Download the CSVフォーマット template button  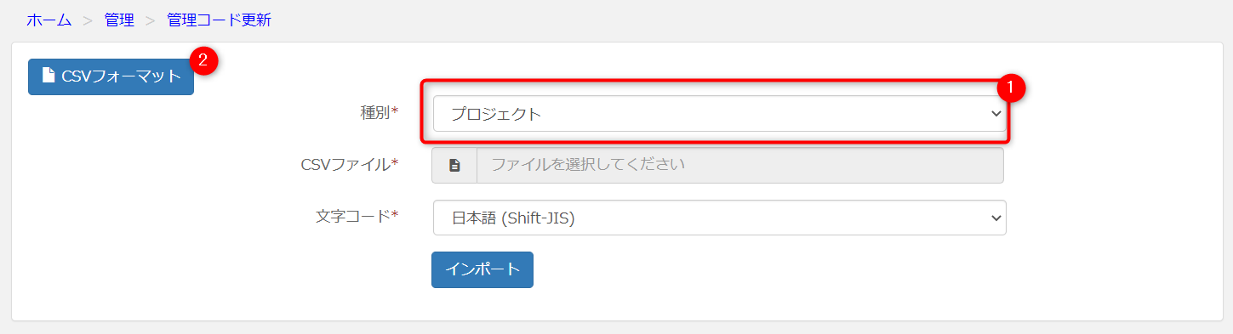pyautogui.click(x=111, y=76)
